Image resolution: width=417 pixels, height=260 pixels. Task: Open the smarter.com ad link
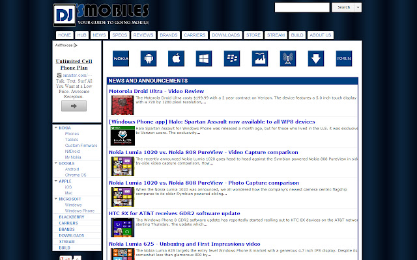click(x=78, y=75)
